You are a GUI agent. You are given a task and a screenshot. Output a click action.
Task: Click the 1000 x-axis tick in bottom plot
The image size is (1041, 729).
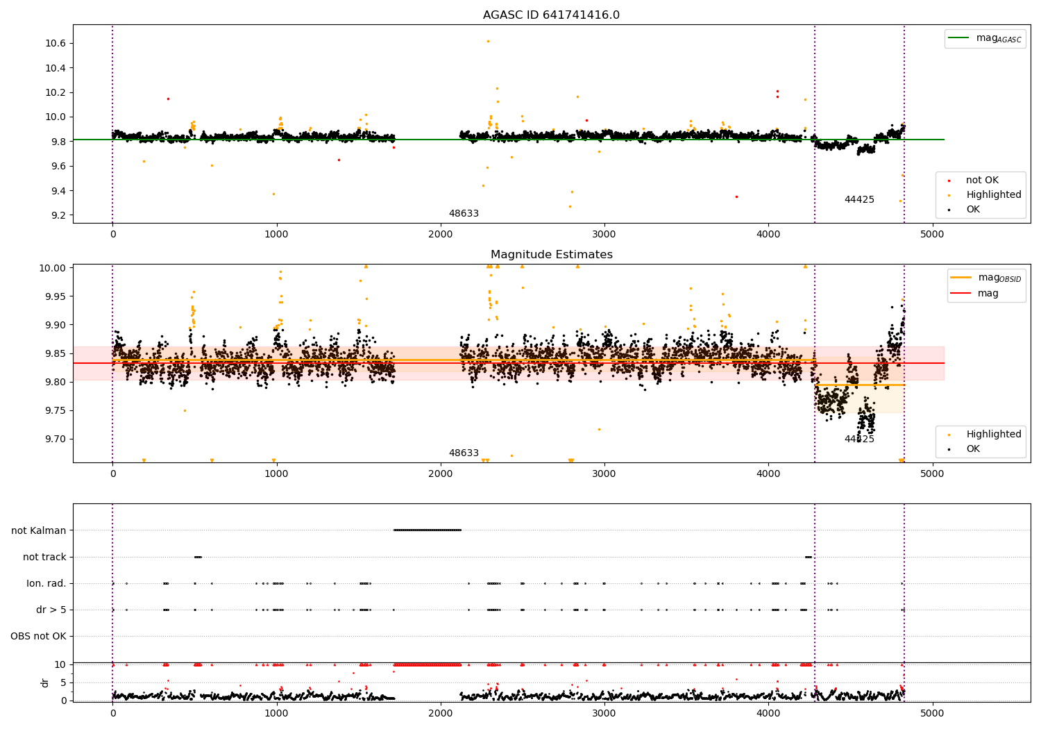click(276, 714)
